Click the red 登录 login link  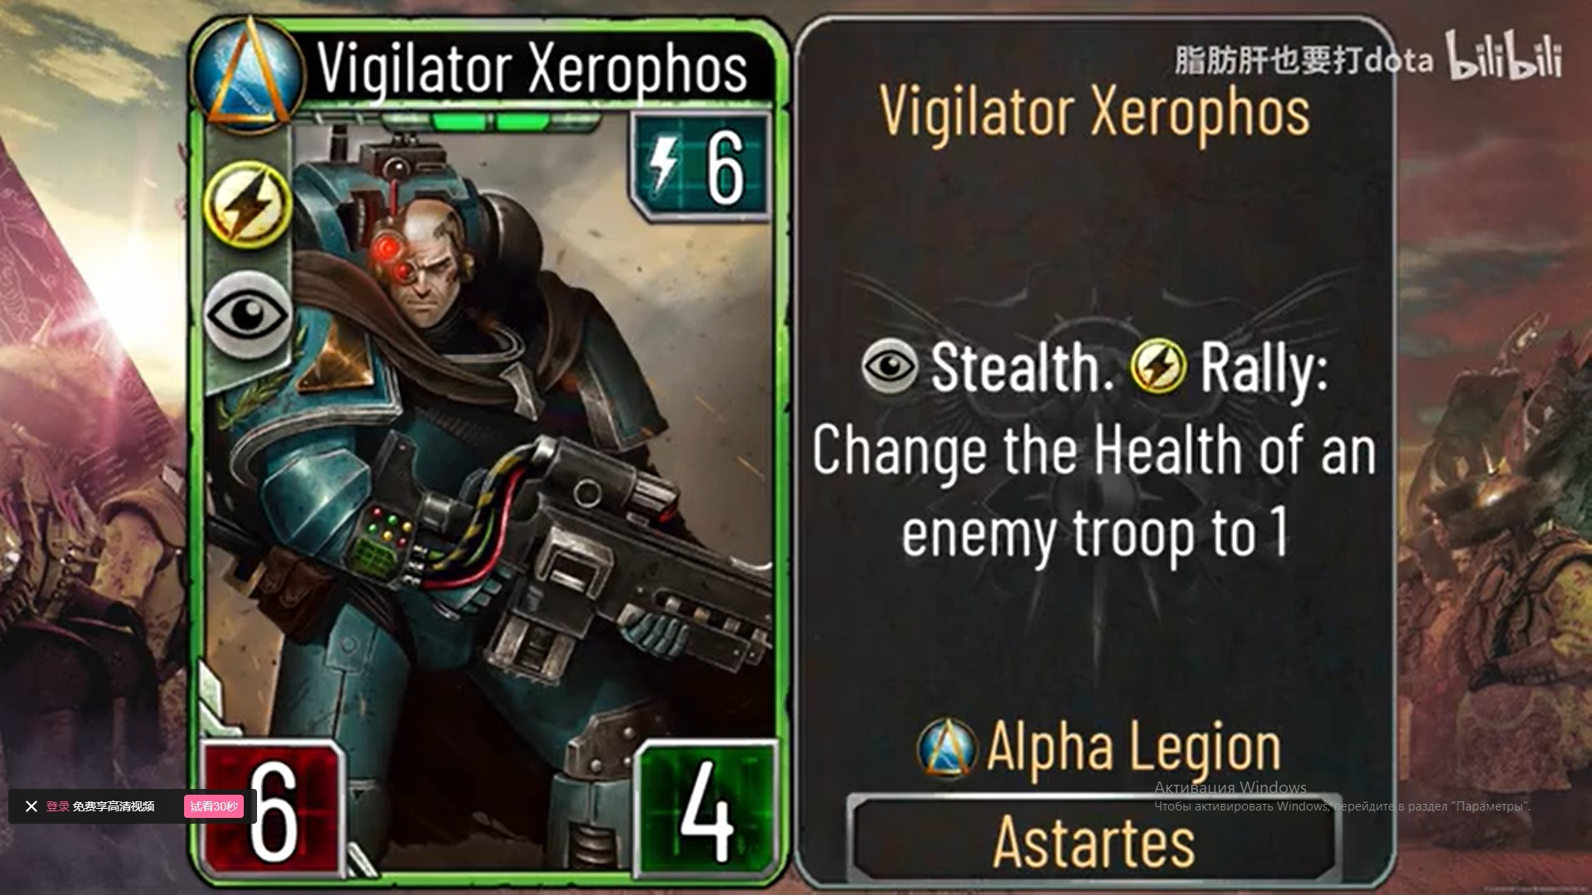tap(58, 806)
